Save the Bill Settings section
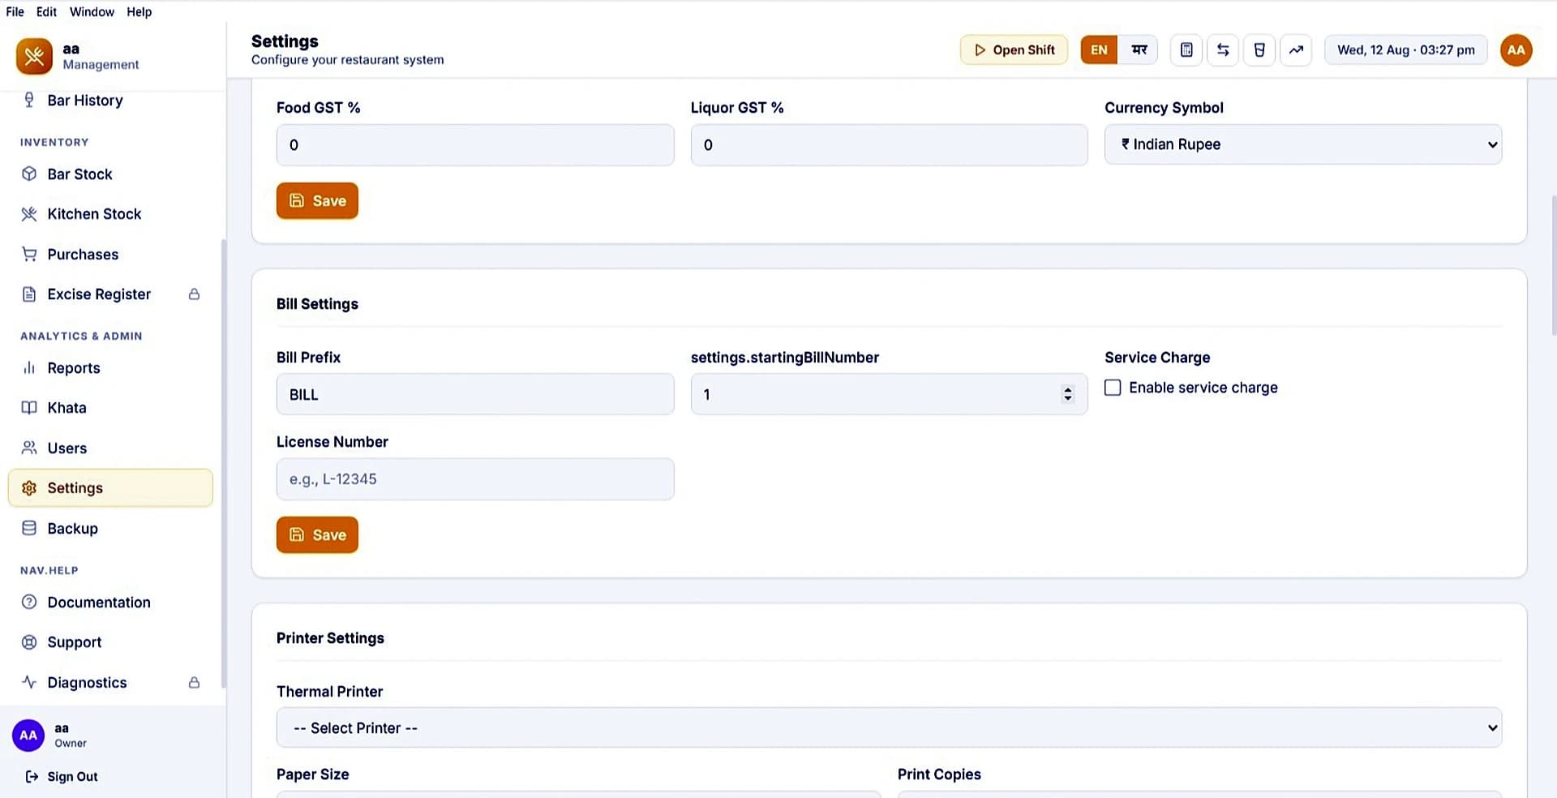Screen dimensions: 1557x798 (x=317, y=534)
